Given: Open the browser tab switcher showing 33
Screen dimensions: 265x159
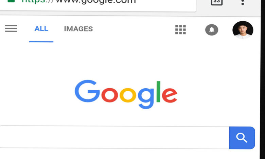Looking at the screenshot, I should click(217, 2).
